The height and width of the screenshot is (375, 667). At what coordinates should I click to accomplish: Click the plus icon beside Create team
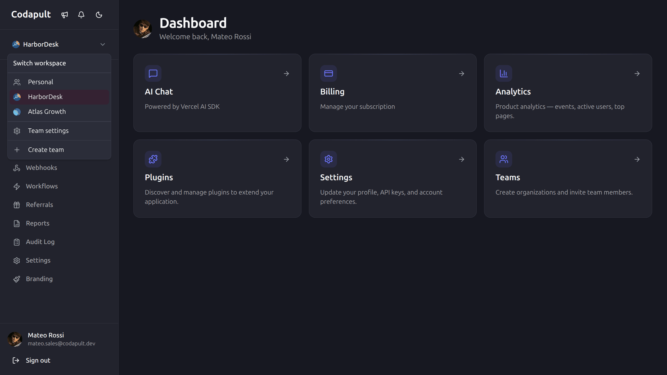[17, 150]
